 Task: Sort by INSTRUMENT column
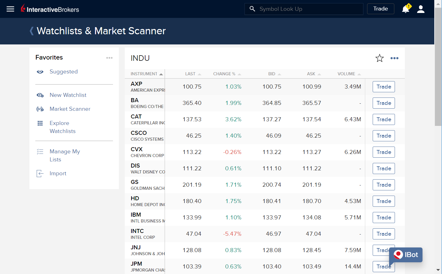(x=147, y=74)
